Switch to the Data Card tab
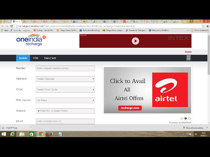The height and width of the screenshot is (157, 210). click(x=50, y=58)
